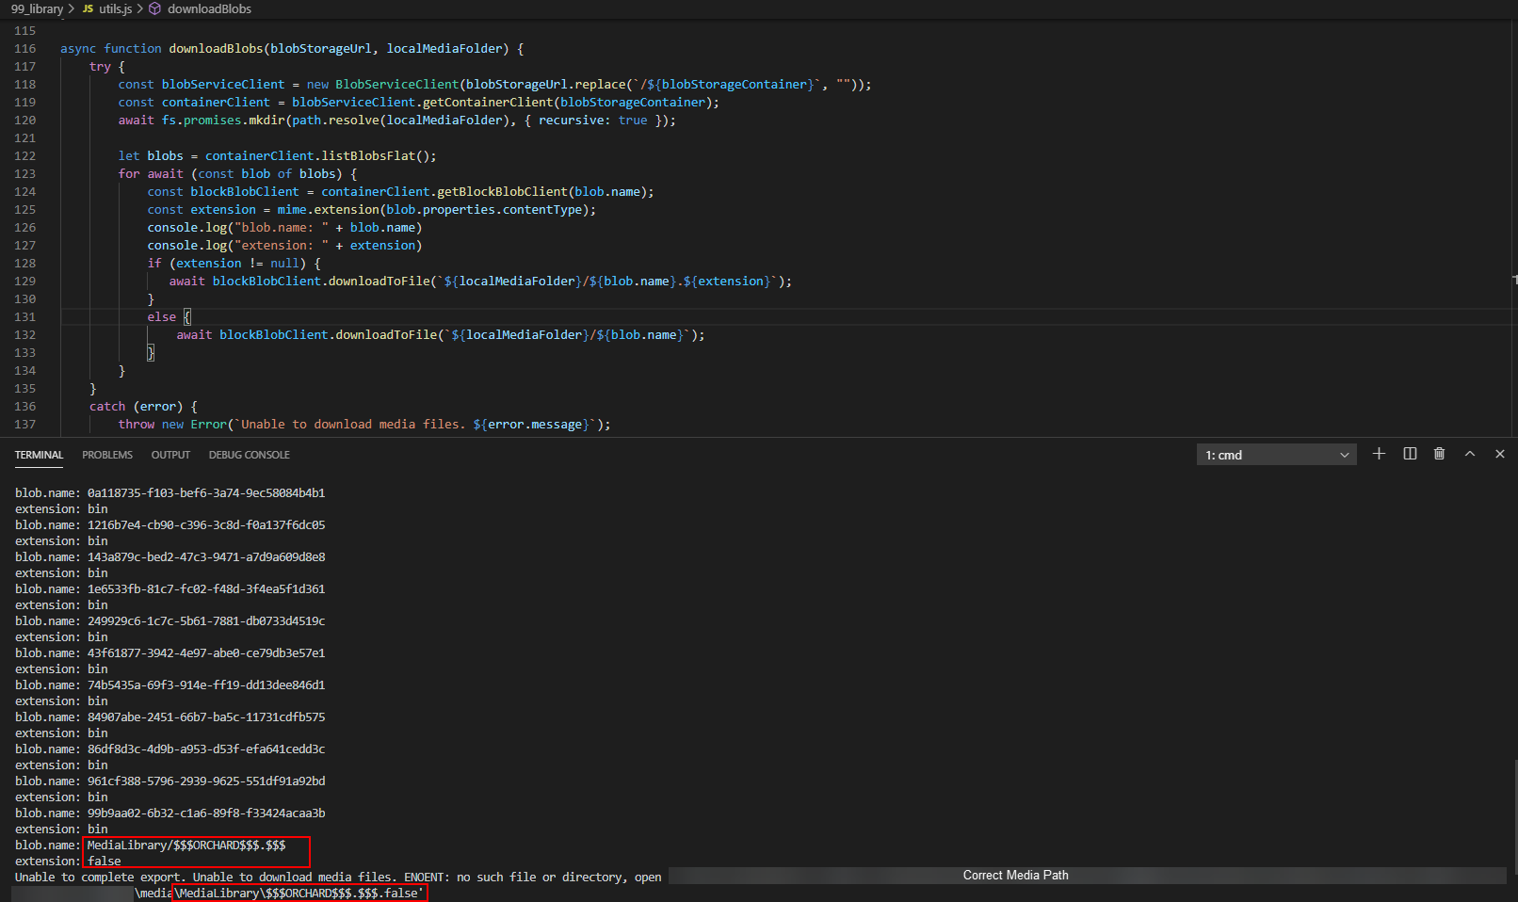Switch to the PROBLEMS tab
Image resolution: width=1518 pixels, height=902 pixels.
107,455
